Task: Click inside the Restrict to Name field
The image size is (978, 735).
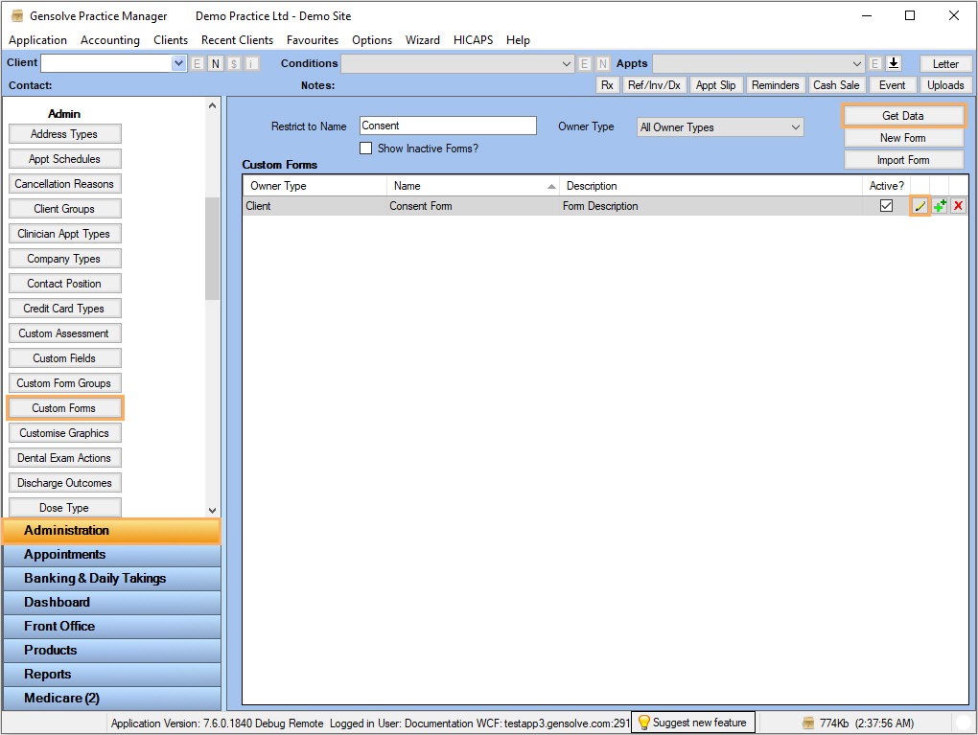Action: point(447,126)
